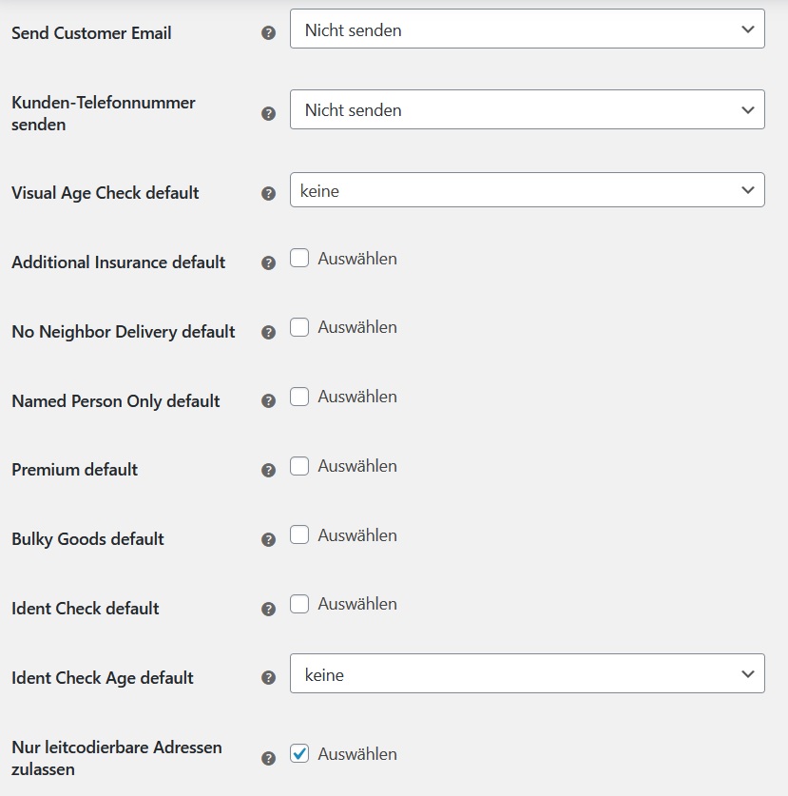Expand Kunden-Telefonnummer senden dropdown
The height and width of the screenshot is (796, 788).
528,109
